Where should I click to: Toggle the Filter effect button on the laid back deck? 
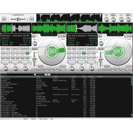click(x=15, y=62)
